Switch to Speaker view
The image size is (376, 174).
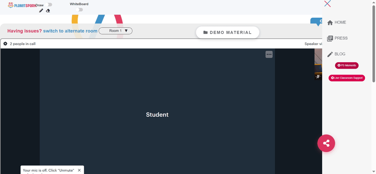coord(313,44)
